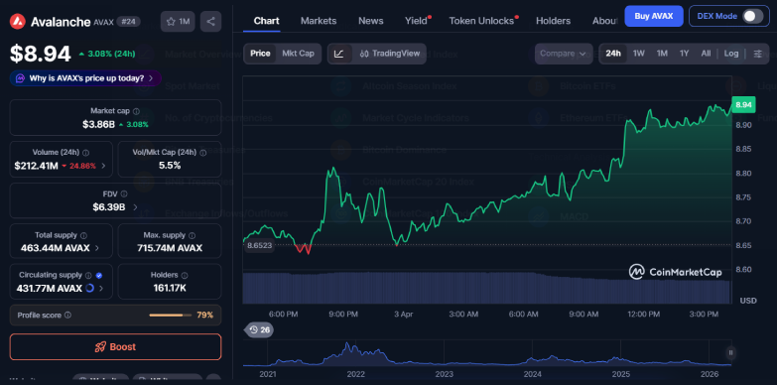
Task: Click the verified badge by Circulating supply
Action: (98, 275)
